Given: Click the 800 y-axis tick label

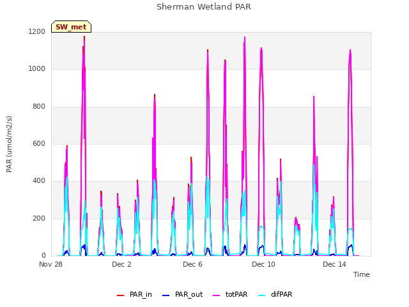Looking at the screenshot, I should [39, 107].
